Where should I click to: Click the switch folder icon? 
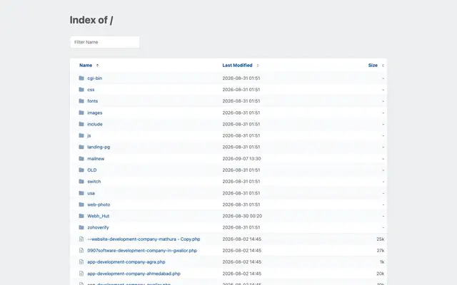pos(81,182)
